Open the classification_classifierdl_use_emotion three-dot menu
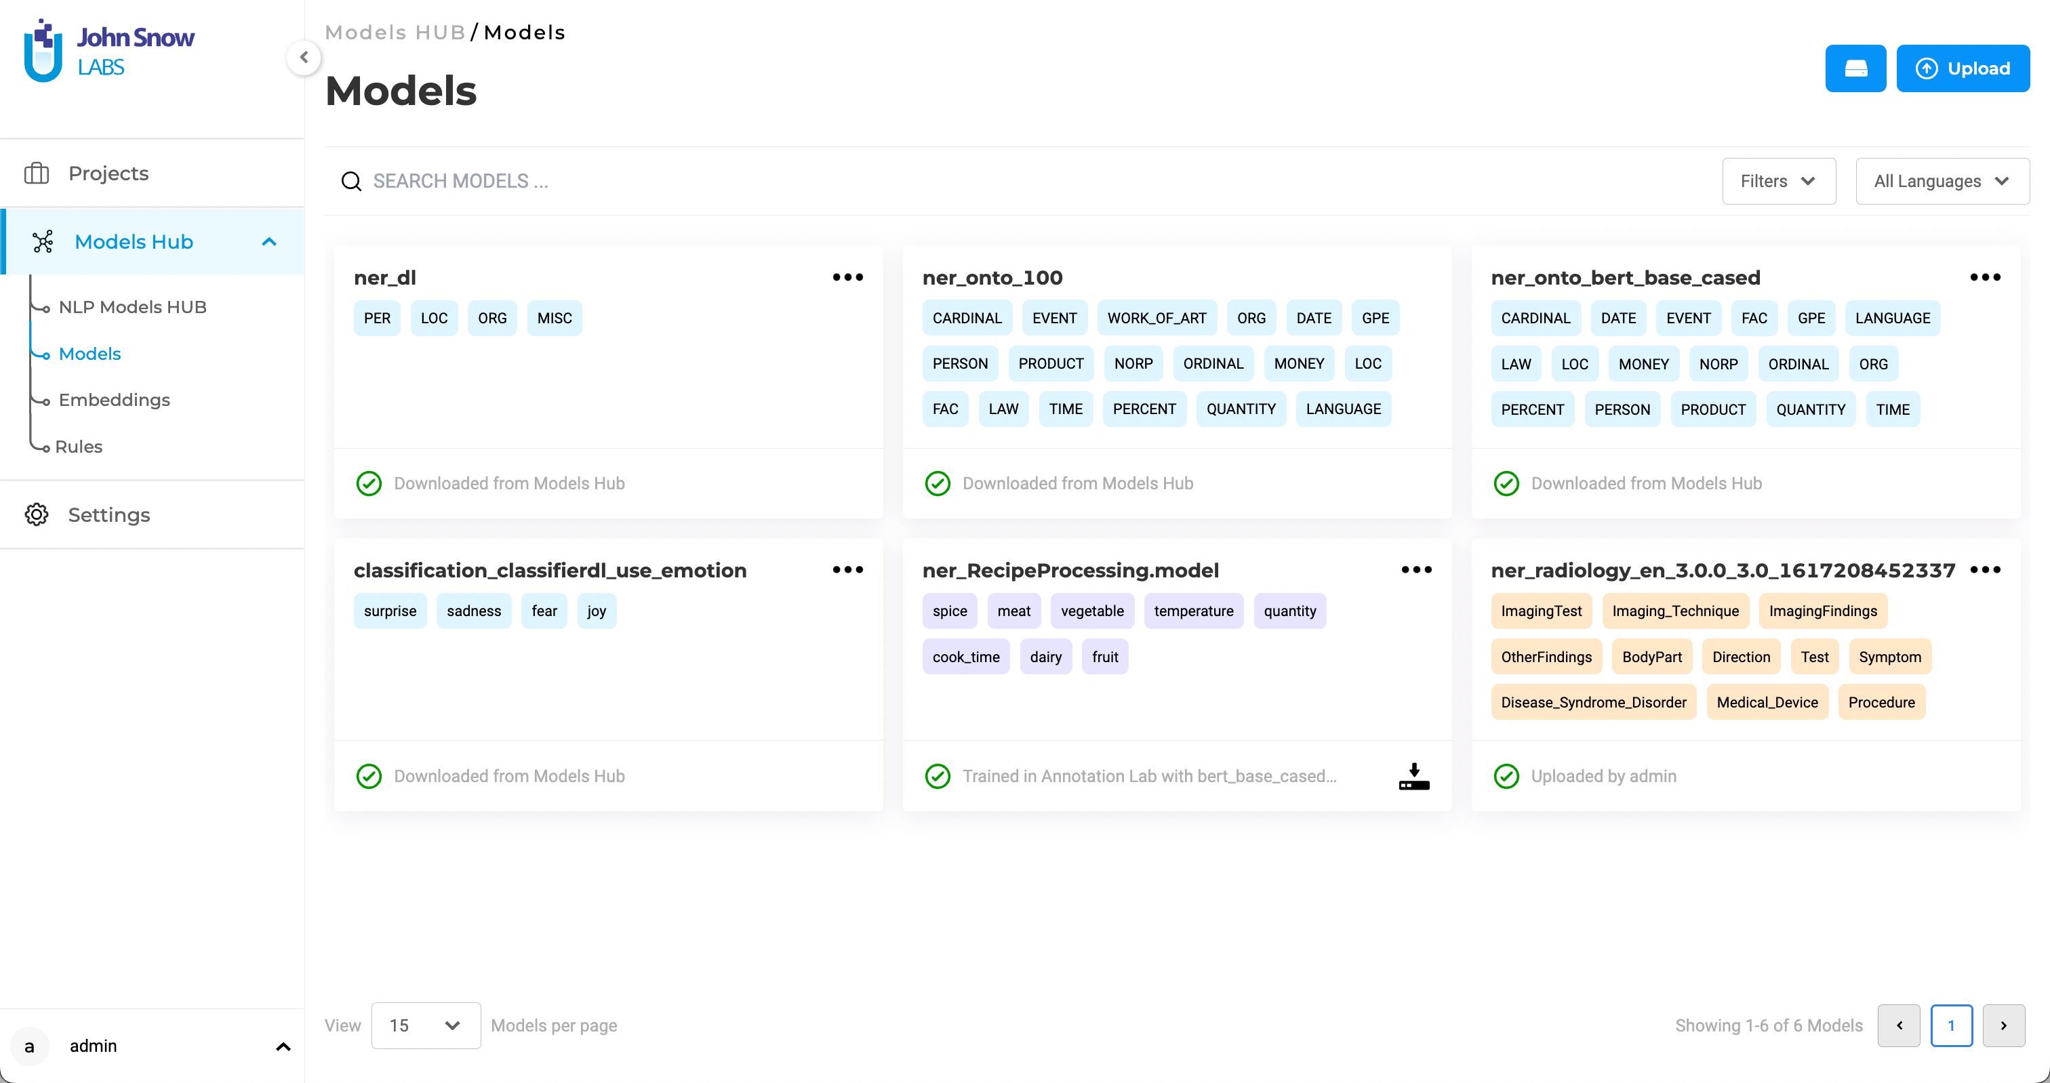The width and height of the screenshot is (2050, 1083). [847, 570]
